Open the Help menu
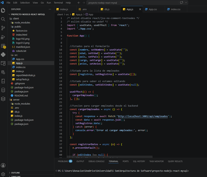This screenshot has width=207, height=177. point(68,3)
